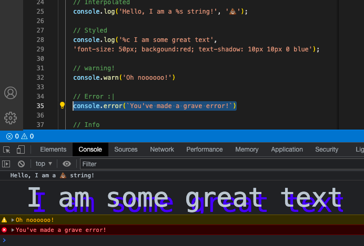Open the Accounts icon in activity bar
This screenshot has height=246, width=364.
11,93
